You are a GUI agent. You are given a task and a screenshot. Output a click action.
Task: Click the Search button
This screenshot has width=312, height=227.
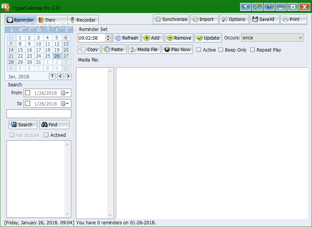tap(23, 125)
